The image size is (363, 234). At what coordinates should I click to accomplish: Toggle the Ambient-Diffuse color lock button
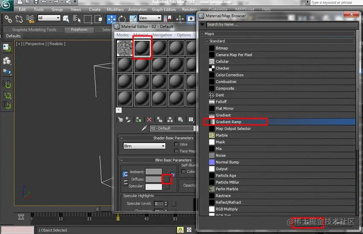click(x=125, y=174)
